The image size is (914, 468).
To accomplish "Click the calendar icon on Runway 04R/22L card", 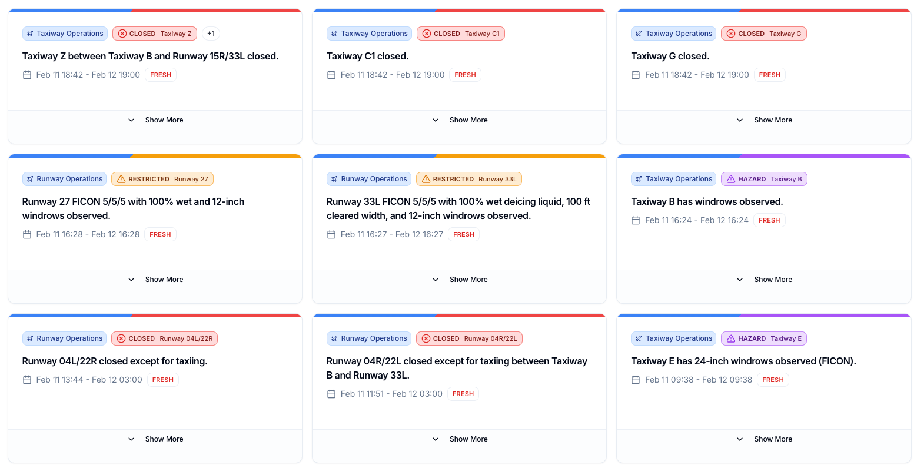I will pos(331,394).
